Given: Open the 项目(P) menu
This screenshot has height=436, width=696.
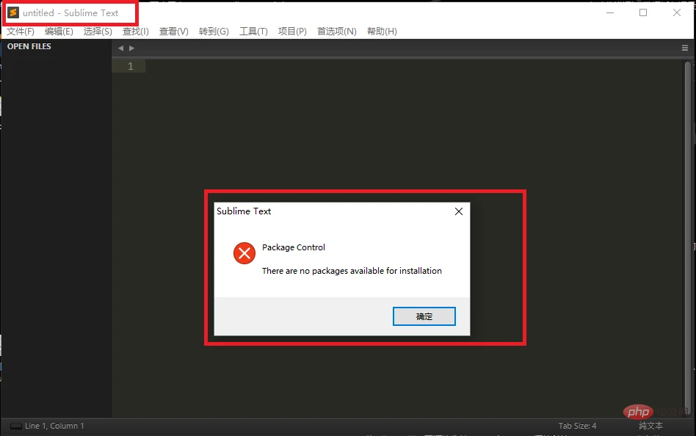Looking at the screenshot, I should coord(292,32).
